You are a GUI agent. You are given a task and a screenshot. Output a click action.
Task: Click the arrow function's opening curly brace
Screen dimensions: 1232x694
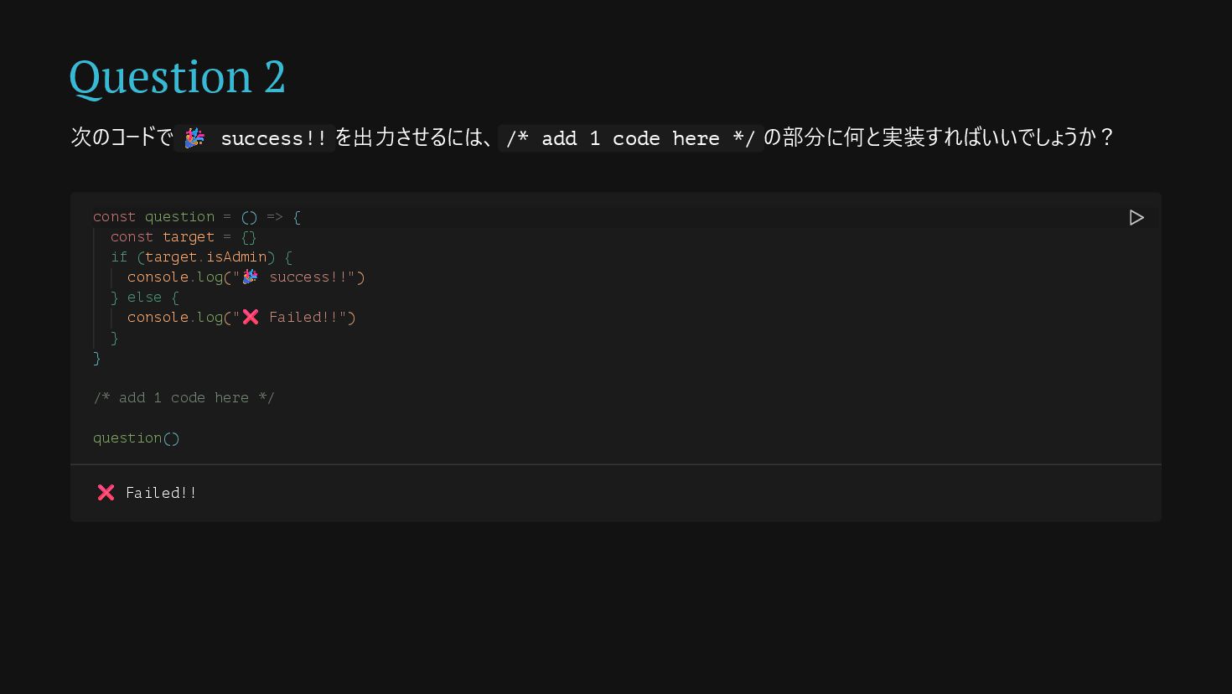[297, 217]
